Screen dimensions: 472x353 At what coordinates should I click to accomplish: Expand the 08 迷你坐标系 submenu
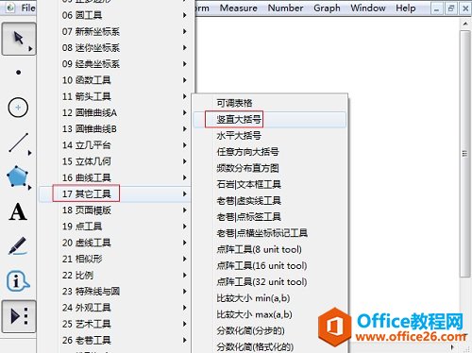(114, 48)
